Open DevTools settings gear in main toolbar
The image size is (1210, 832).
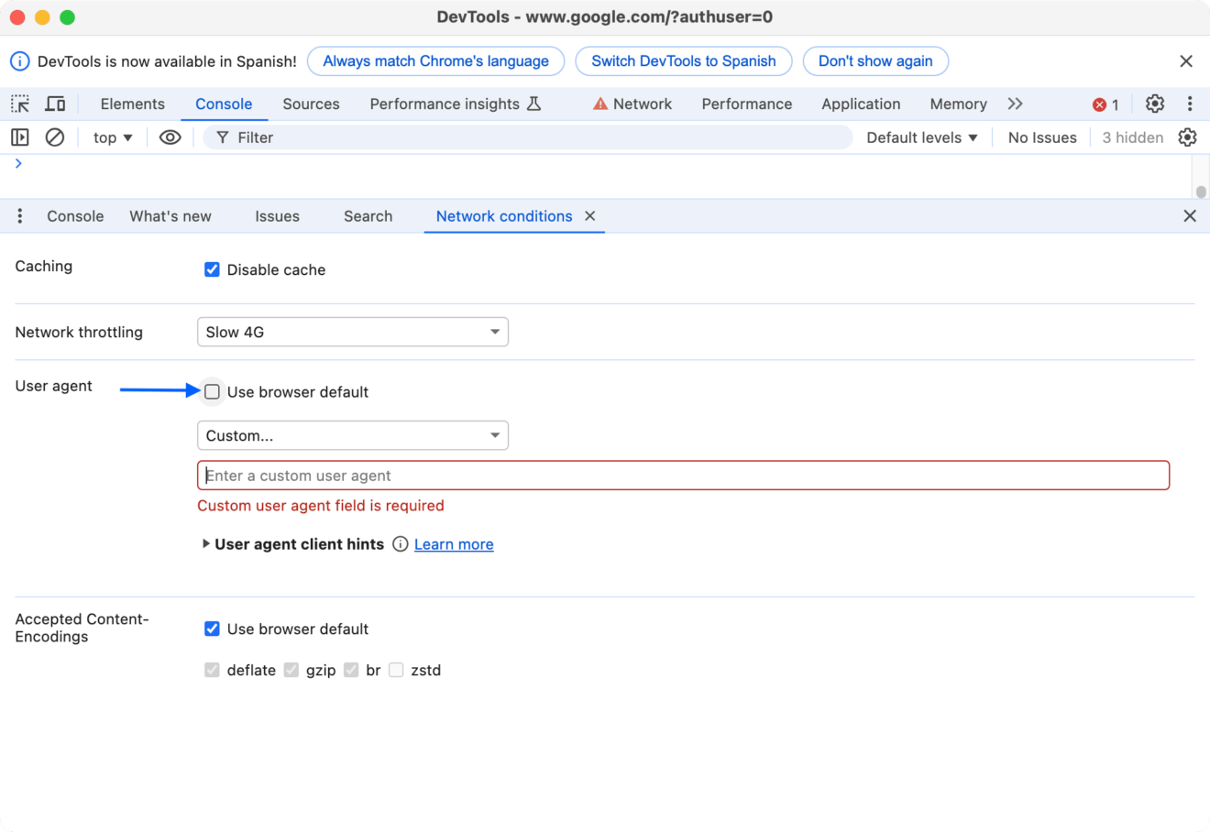point(1155,104)
